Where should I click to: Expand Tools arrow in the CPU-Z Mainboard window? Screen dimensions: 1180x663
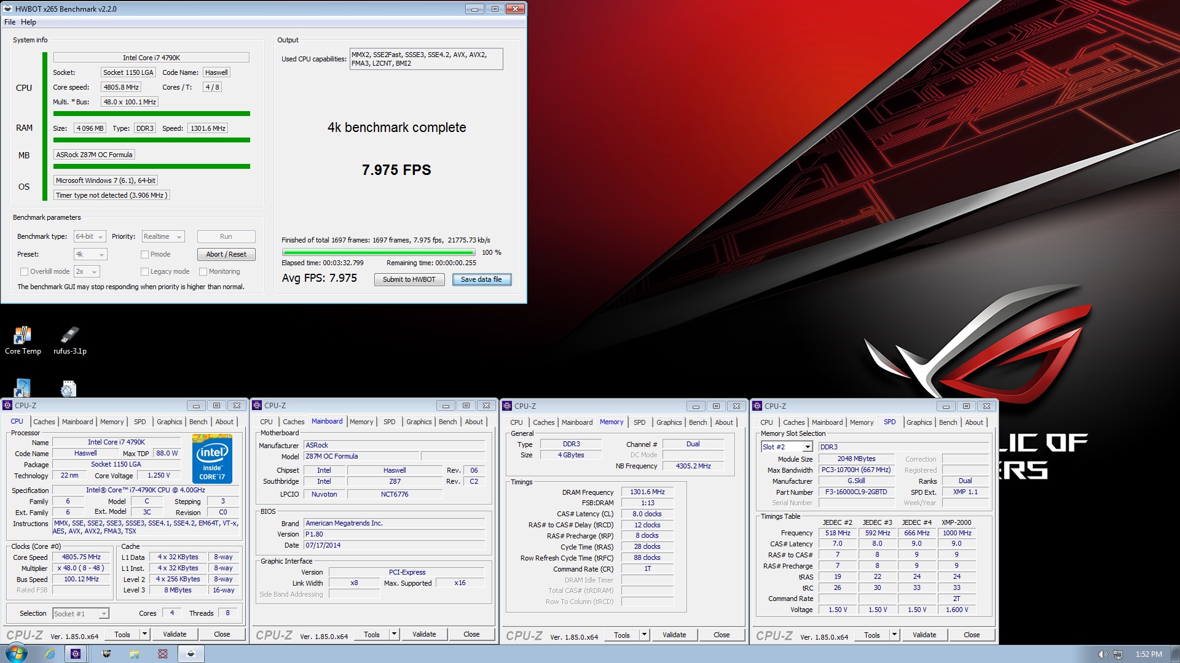click(x=394, y=634)
